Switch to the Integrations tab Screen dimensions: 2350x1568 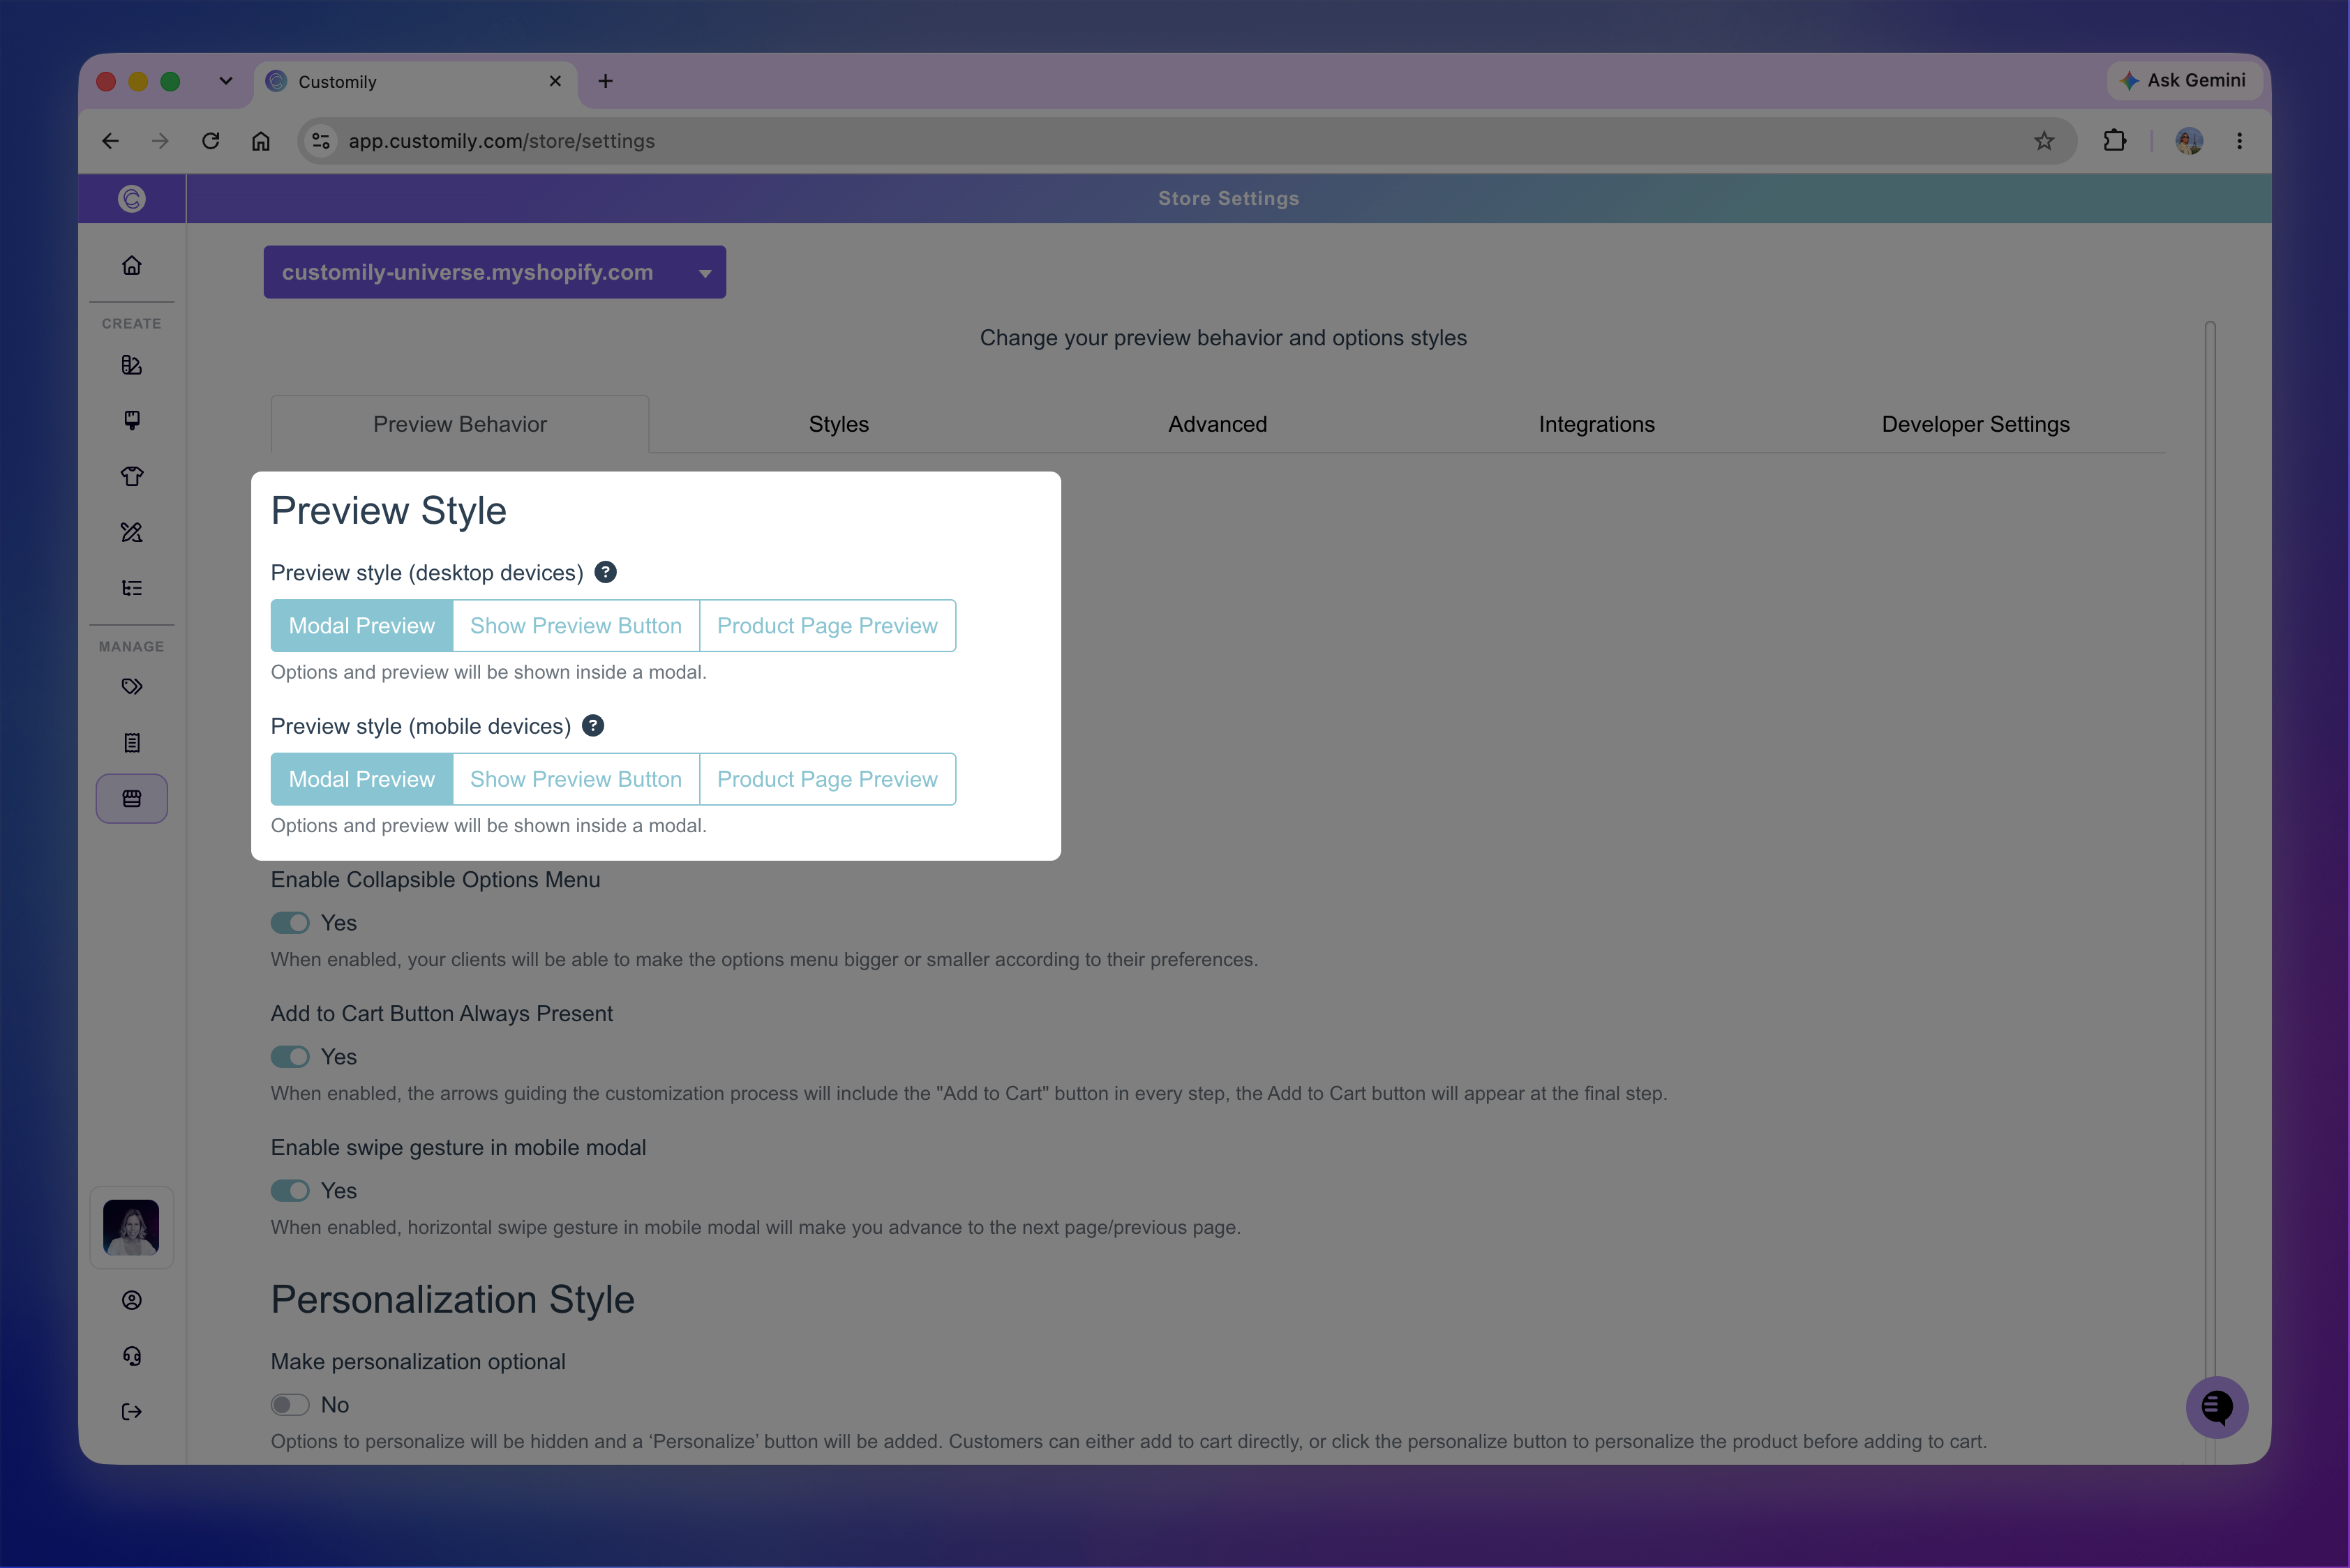pyautogui.click(x=1596, y=424)
